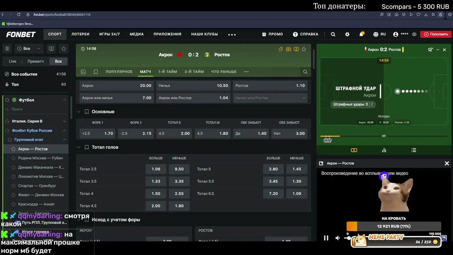This screenshot has height=255, width=453.
Task: Show more main menu items via three dots
Action: point(232,34)
